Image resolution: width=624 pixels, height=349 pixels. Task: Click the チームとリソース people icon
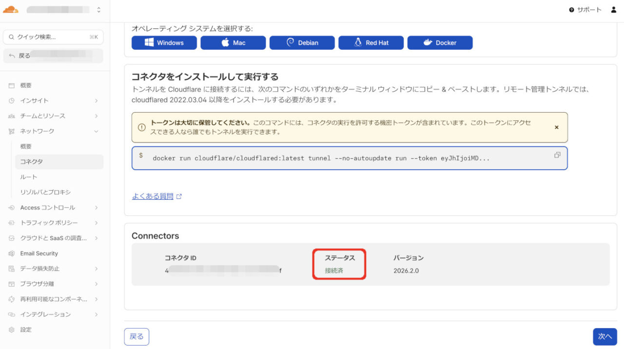point(12,116)
